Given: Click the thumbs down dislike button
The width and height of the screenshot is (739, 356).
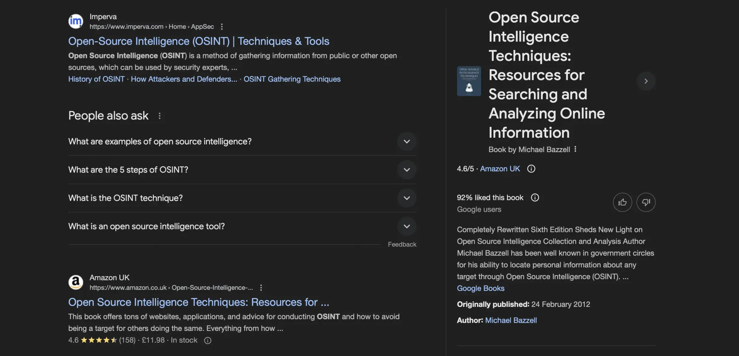Looking at the screenshot, I should click(x=646, y=202).
